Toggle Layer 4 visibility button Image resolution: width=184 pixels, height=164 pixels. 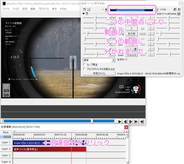pyautogui.click(x=6, y=162)
